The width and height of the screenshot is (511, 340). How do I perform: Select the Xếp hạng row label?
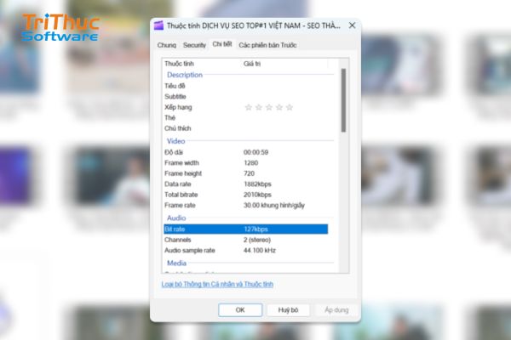[178, 107]
